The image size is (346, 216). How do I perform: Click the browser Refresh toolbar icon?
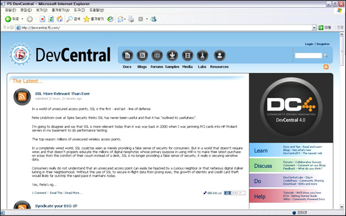click(x=51, y=19)
